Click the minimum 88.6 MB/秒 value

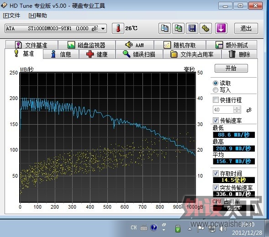pos(234,135)
